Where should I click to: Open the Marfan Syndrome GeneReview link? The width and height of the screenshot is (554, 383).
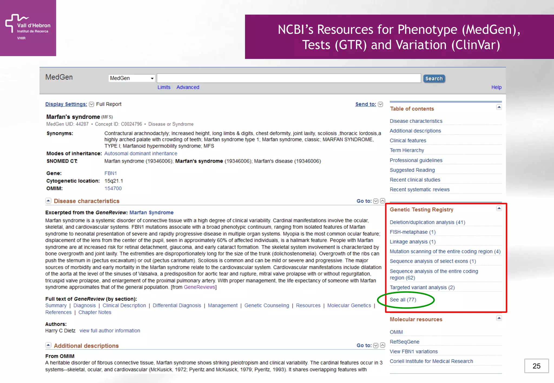(151, 213)
